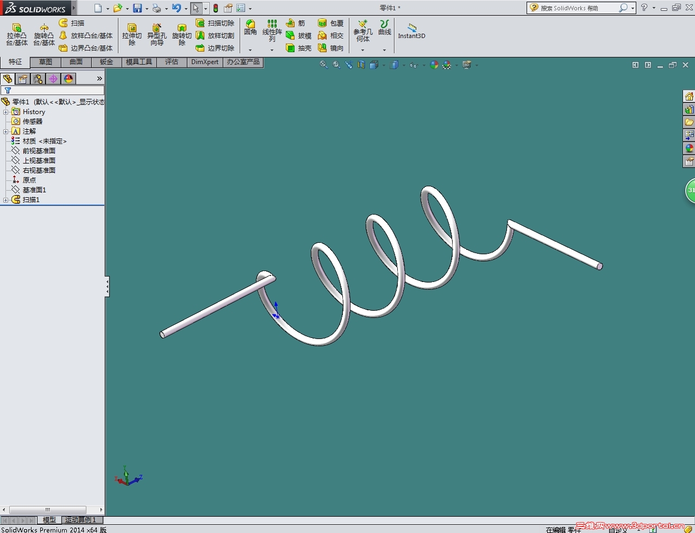Open the PropertyManager tab icon
The width and height of the screenshot is (695, 533).
pos(23,79)
